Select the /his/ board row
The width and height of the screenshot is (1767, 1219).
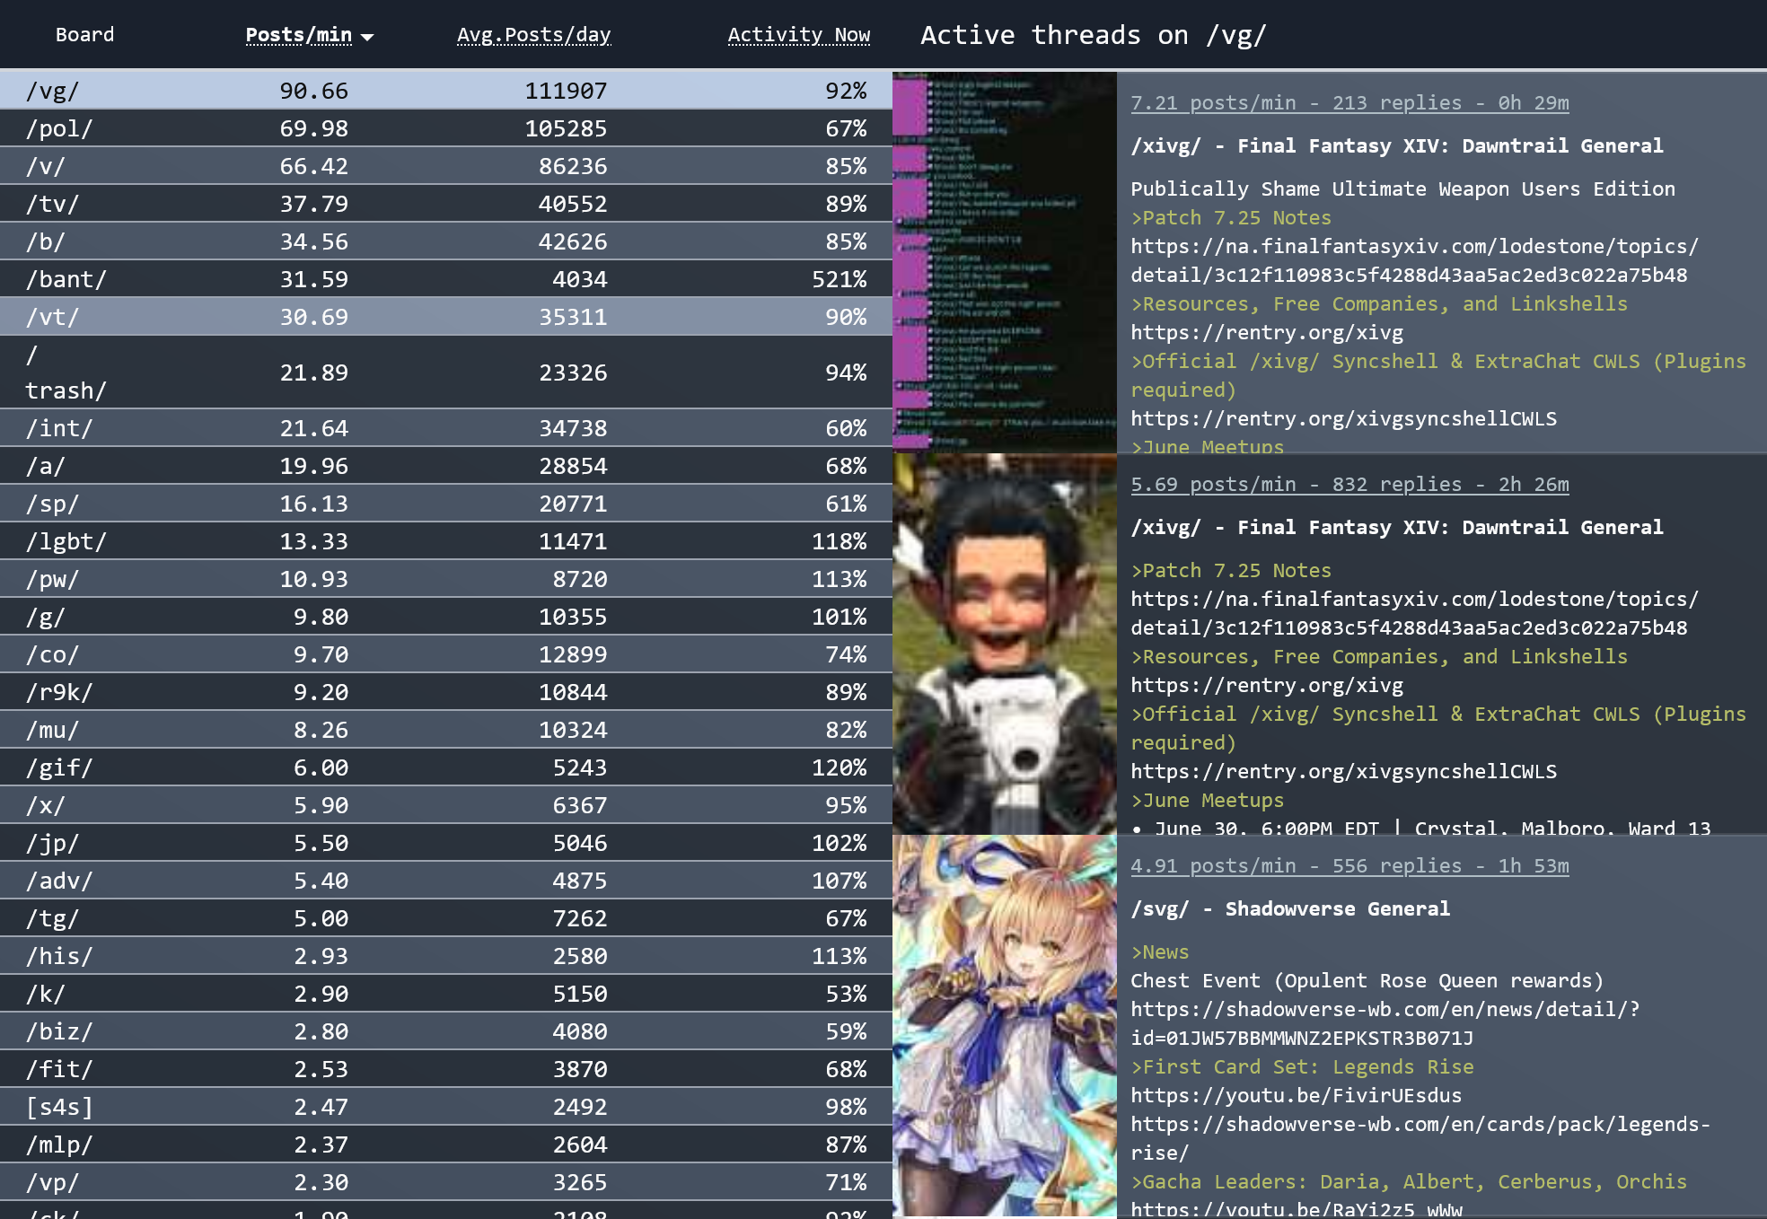[446, 956]
